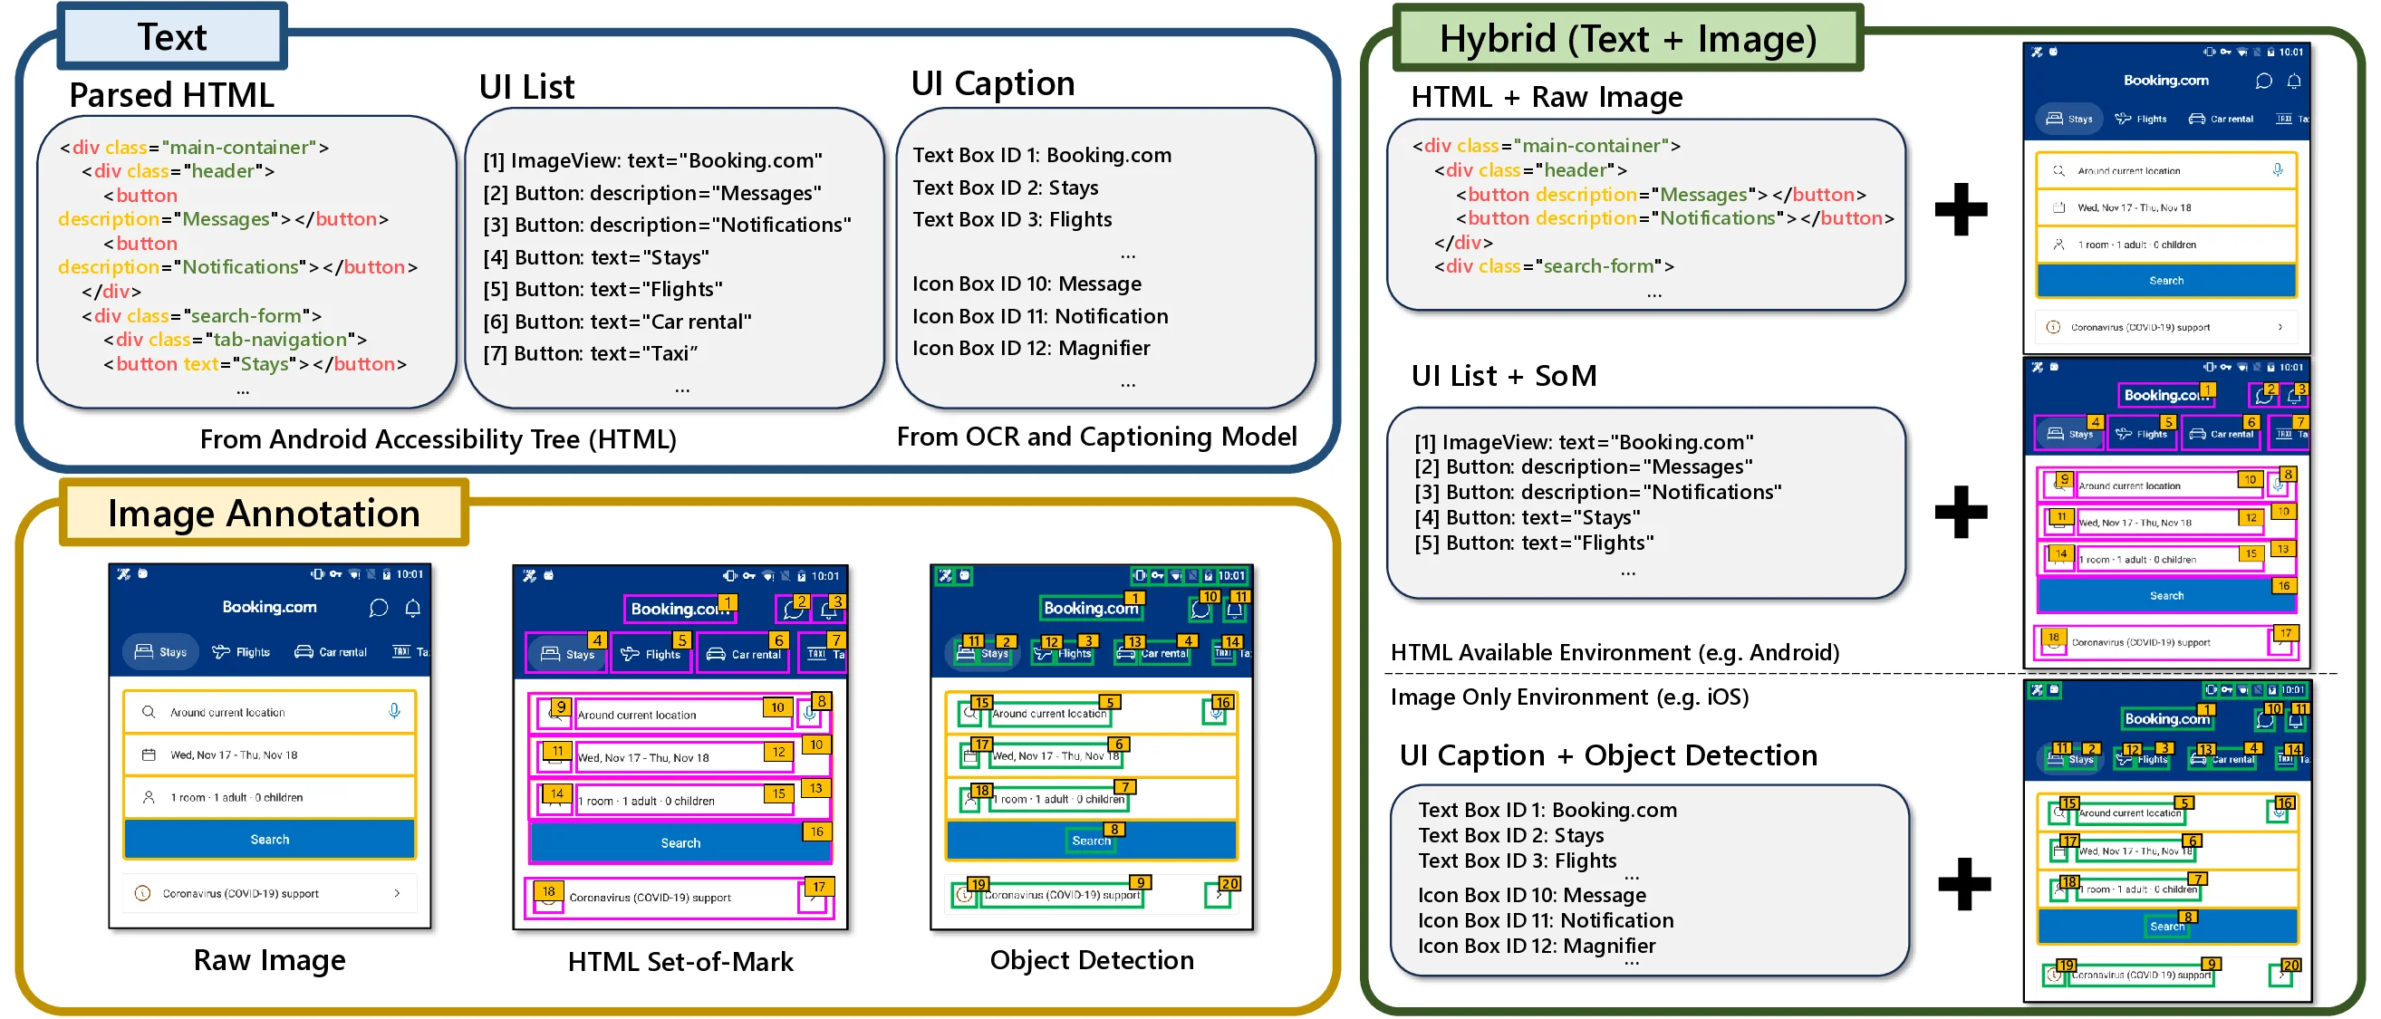2381x1019 pixels.
Task: Tap the microphone icon in the location field
Action: (395, 712)
